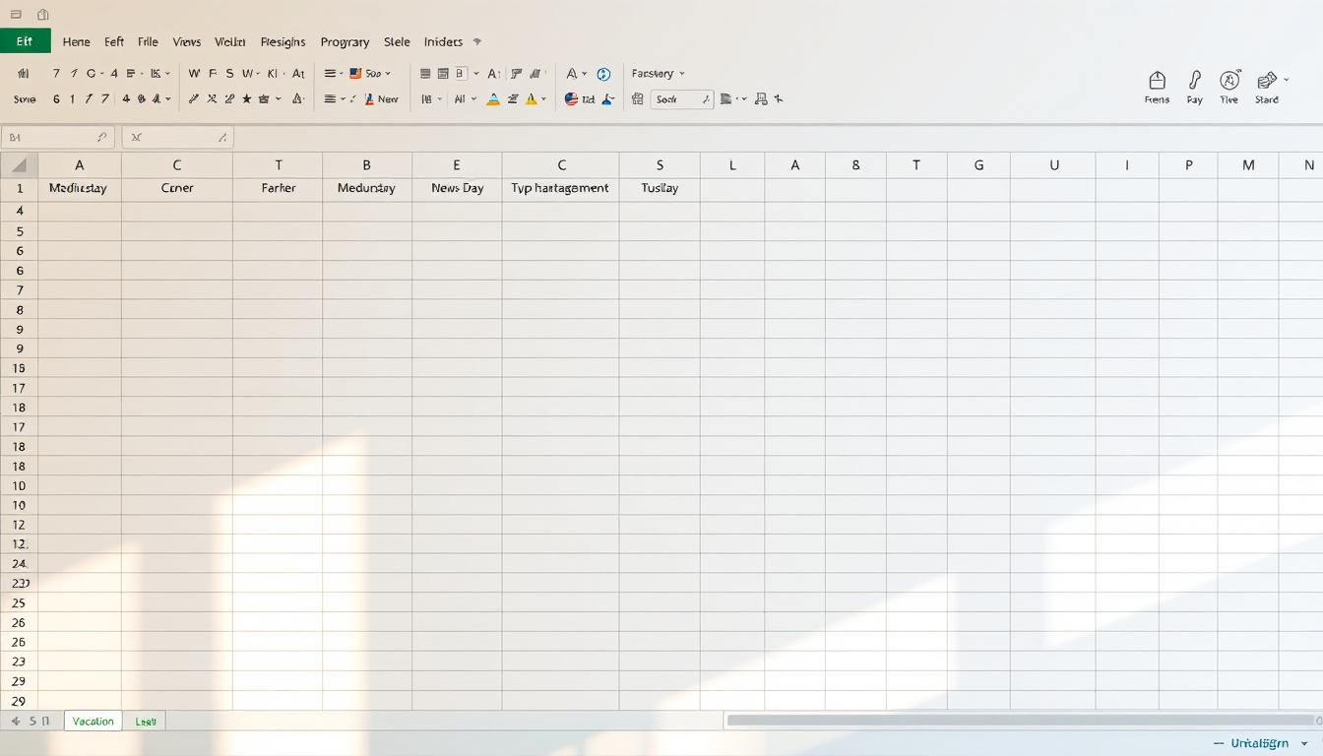The image size is (1323, 756).
Task: Click the blue triangle fill color icon
Action: point(493,99)
